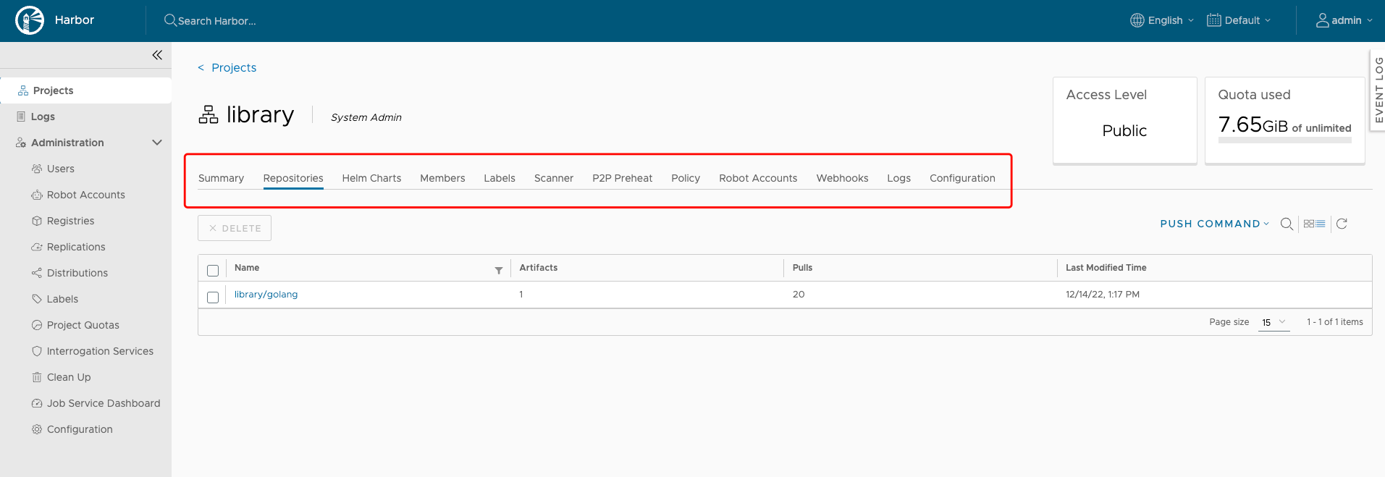Click Job Service Dashboard icon
This screenshot has height=477, width=1385.
click(x=37, y=403)
